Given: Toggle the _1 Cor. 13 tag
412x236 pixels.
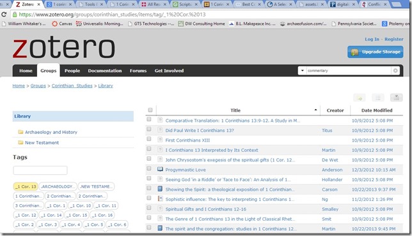Looking at the screenshot, I should pyautogui.click(x=26, y=186).
